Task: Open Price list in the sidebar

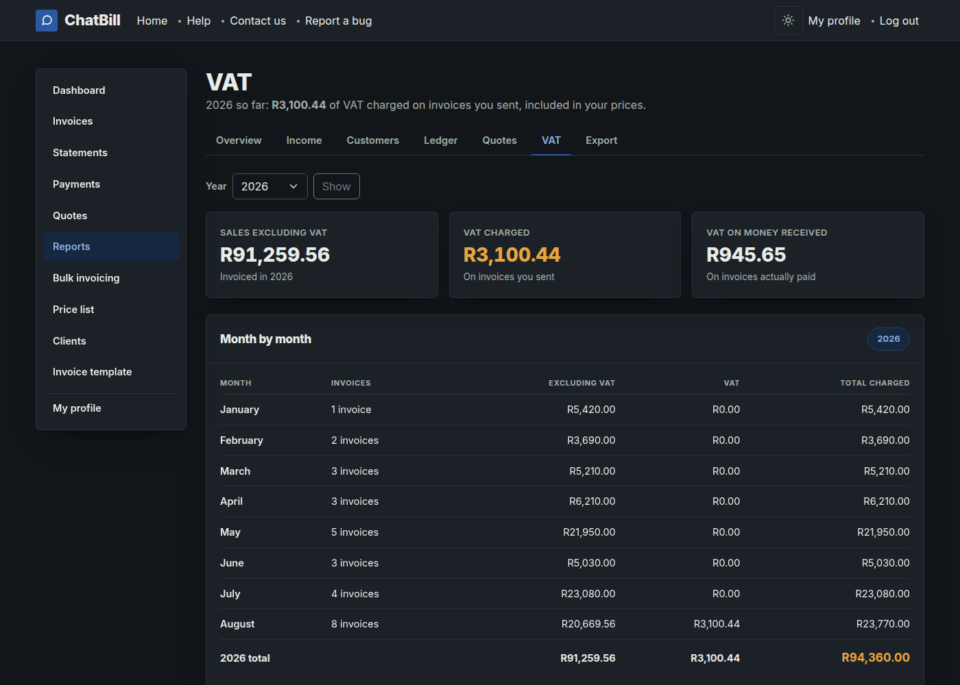Action: (x=111, y=310)
